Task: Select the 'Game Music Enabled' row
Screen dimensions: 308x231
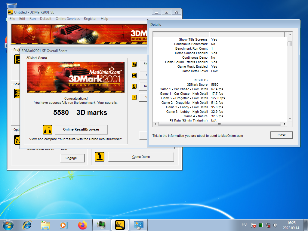Action: (x=220, y=66)
